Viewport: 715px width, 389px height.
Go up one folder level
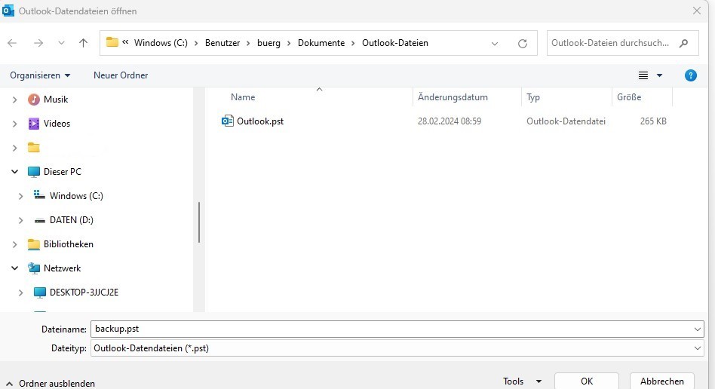[x=84, y=43]
